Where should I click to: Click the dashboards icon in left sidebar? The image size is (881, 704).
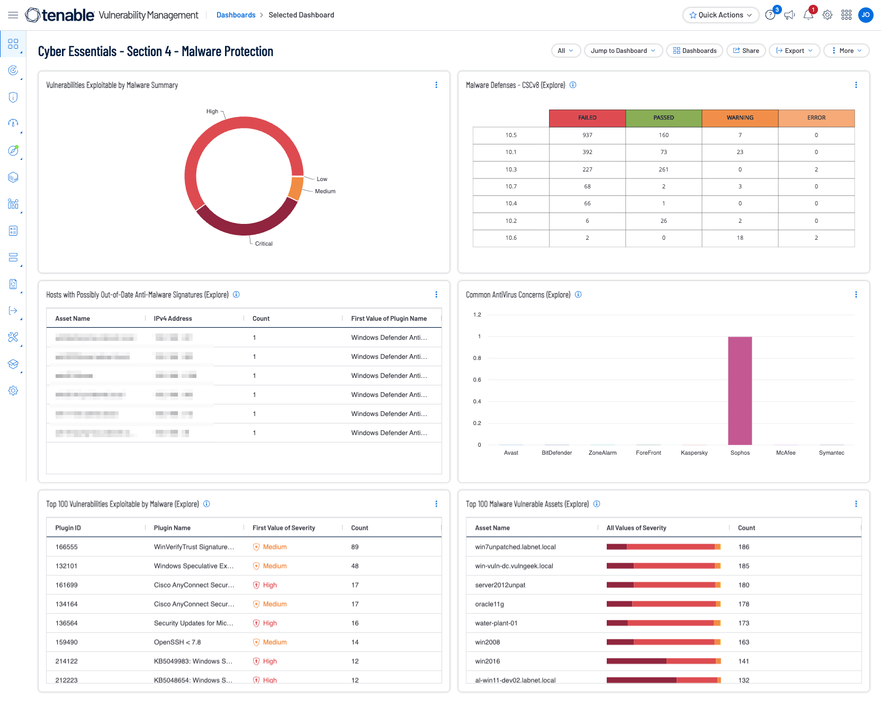pyautogui.click(x=13, y=44)
